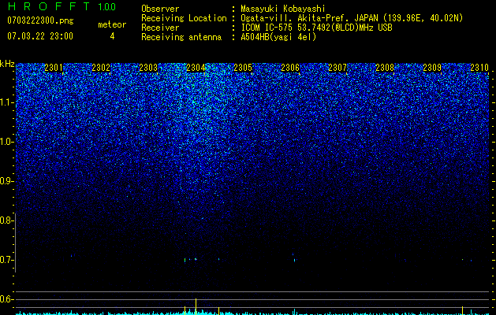Click the 2305 time marker

(243, 68)
